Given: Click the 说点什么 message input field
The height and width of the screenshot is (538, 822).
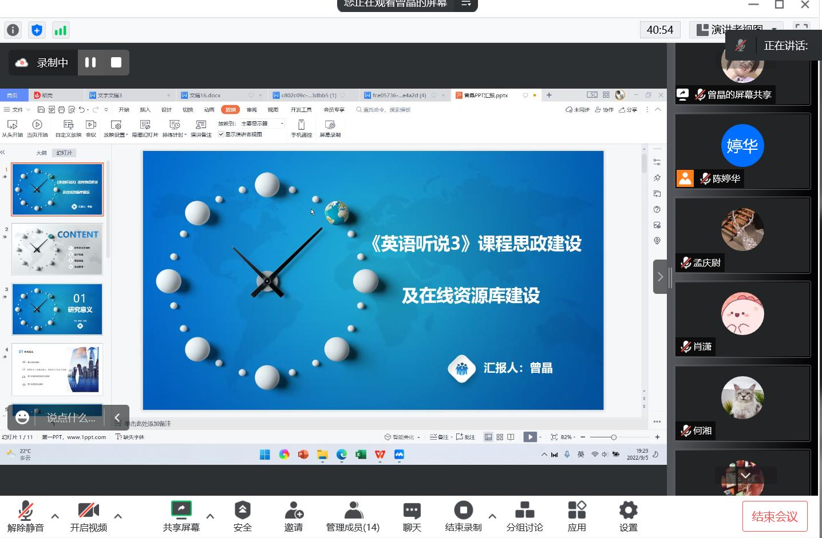Looking at the screenshot, I should (x=71, y=418).
